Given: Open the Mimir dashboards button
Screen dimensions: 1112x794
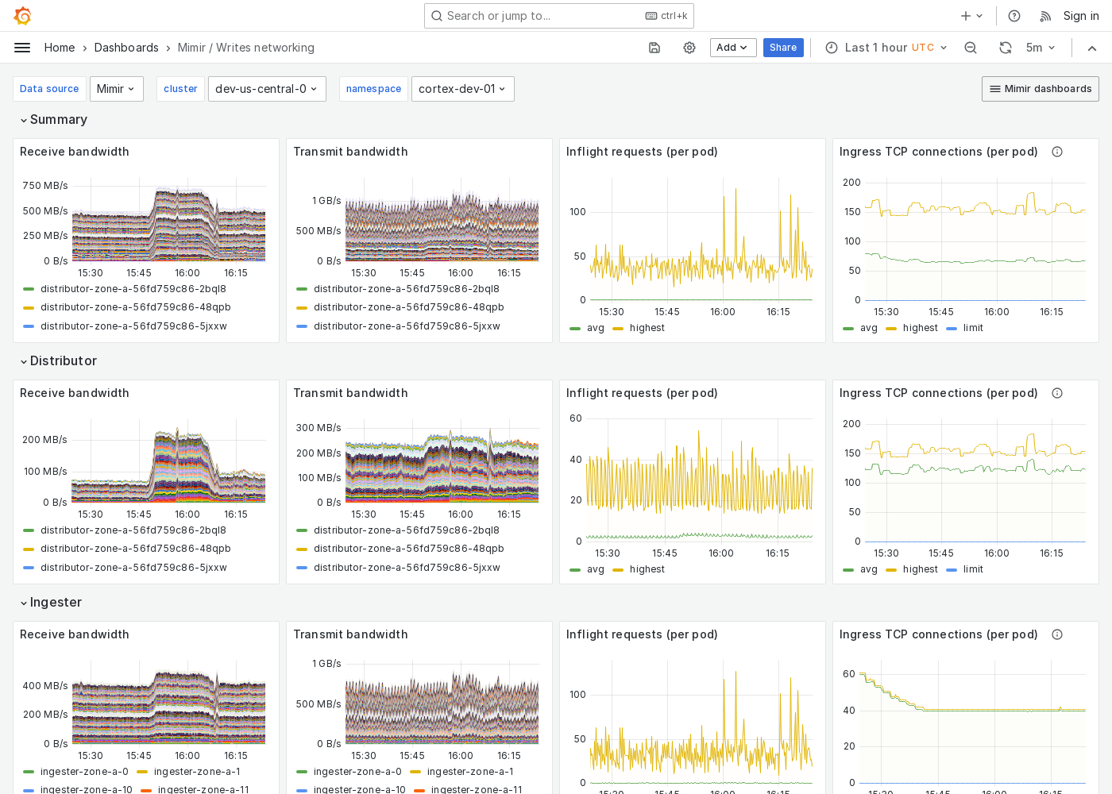Looking at the screenshot, I should tap(1040, 89).
